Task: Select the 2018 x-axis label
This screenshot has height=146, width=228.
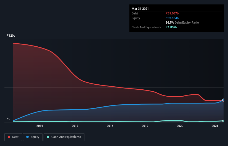Action: [x=110, y=126]
